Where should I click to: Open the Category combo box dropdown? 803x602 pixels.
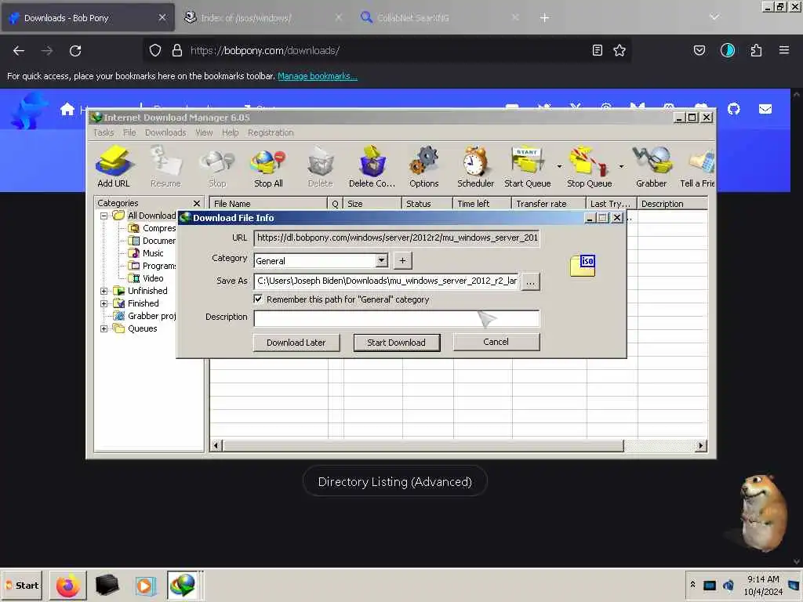coord(382,260)
